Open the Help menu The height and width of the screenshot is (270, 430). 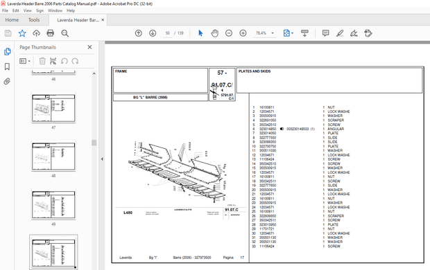pos(71,10)
